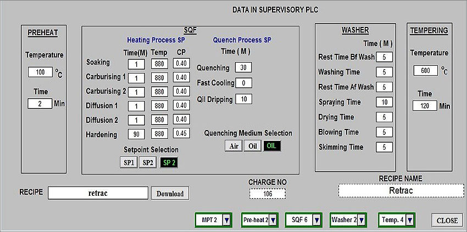Screen dimensions: 467x232
Task: Click the Spraying Time field
Action: (384, 102)
